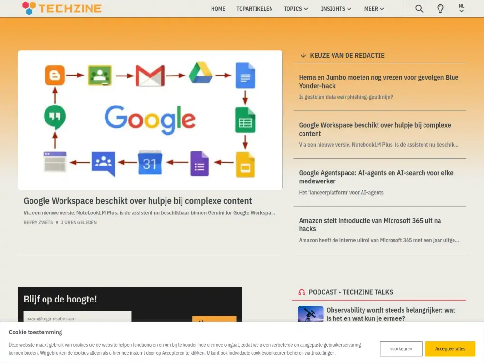This screenshot has height=363, width=484.
Task: Click the arrow icon beside Keuze van de redactie
Action: pos(303,55)
